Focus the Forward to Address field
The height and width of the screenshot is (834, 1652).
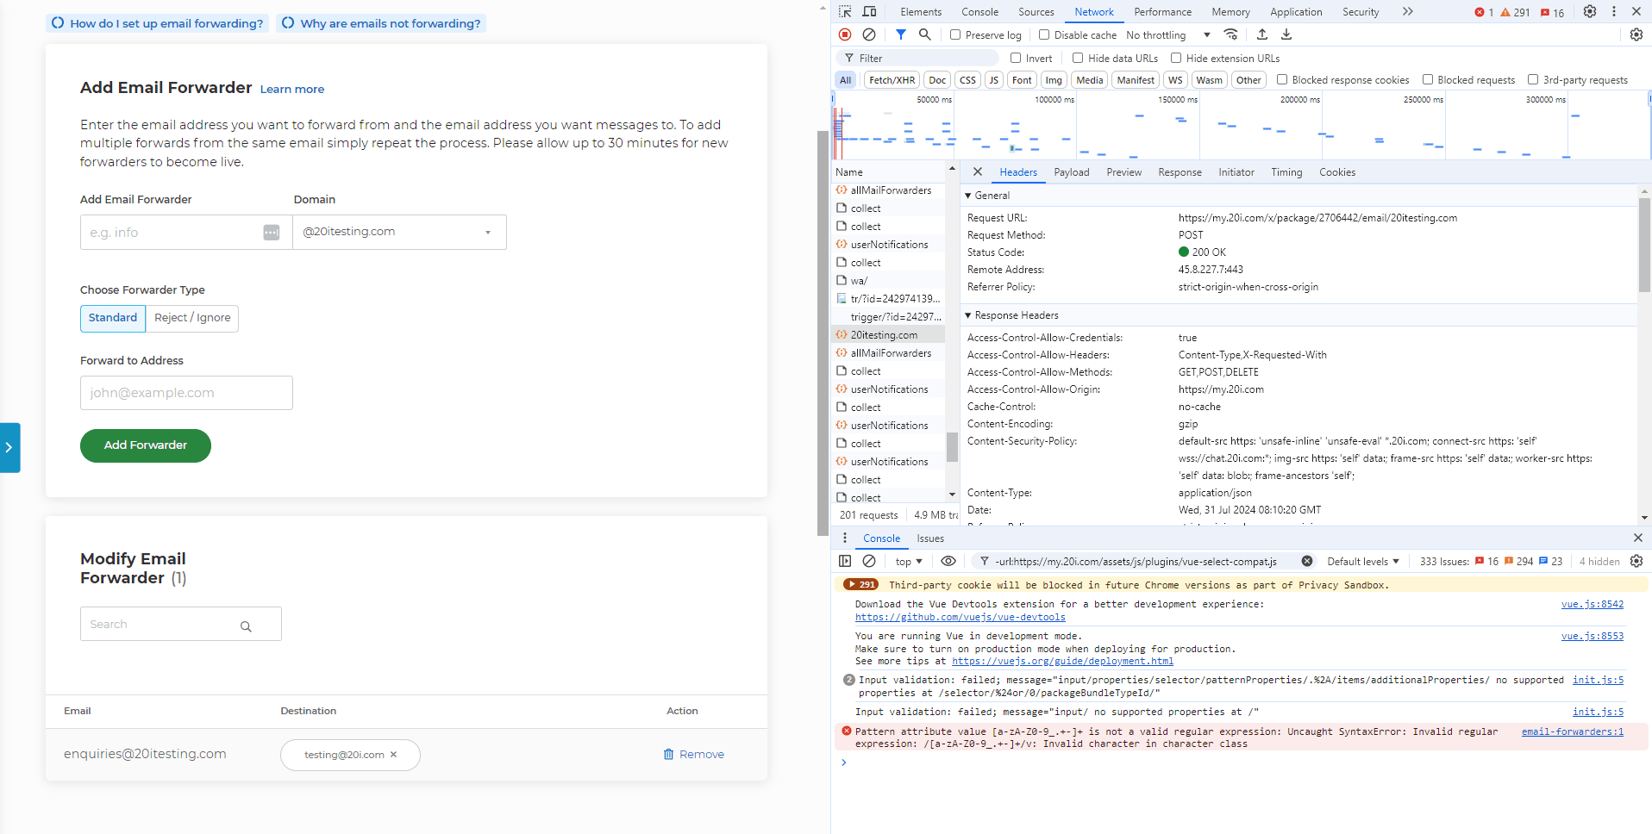click(186, 393)
